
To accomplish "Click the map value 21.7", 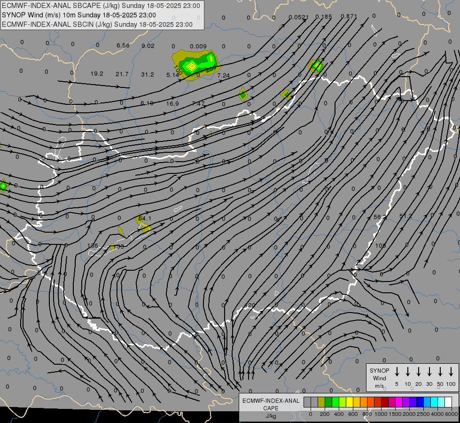I will [x=122, y=74].
